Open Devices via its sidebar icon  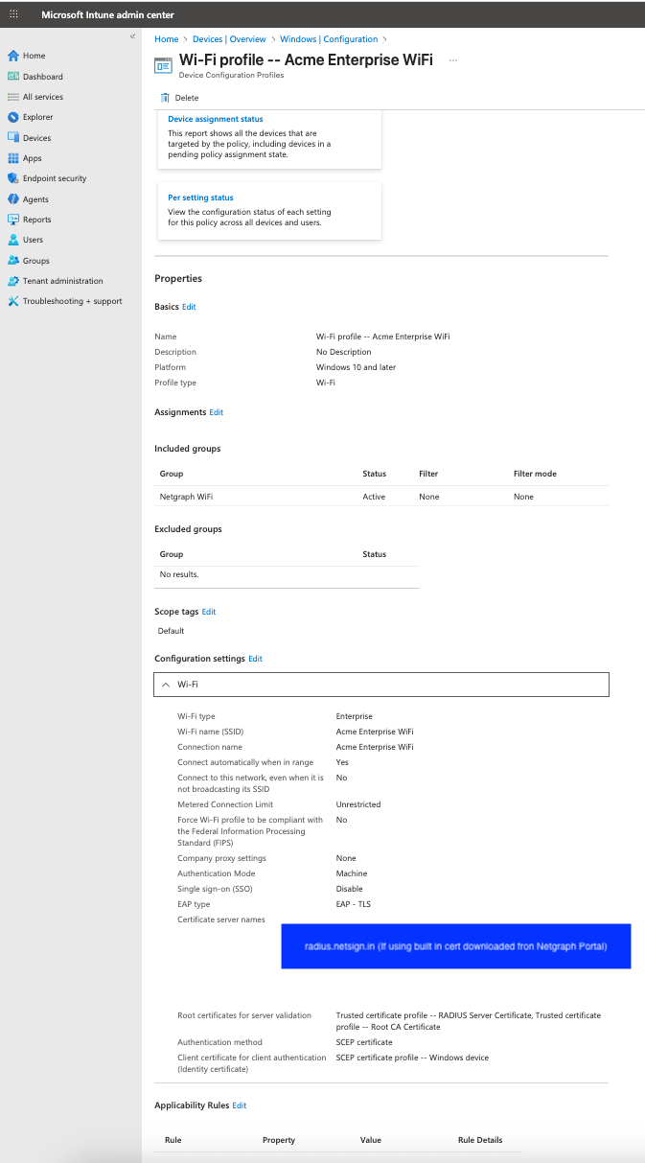coord(13,138)
